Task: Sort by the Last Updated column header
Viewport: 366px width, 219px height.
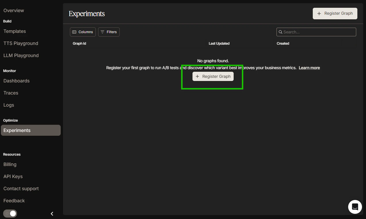Action: 219,44
